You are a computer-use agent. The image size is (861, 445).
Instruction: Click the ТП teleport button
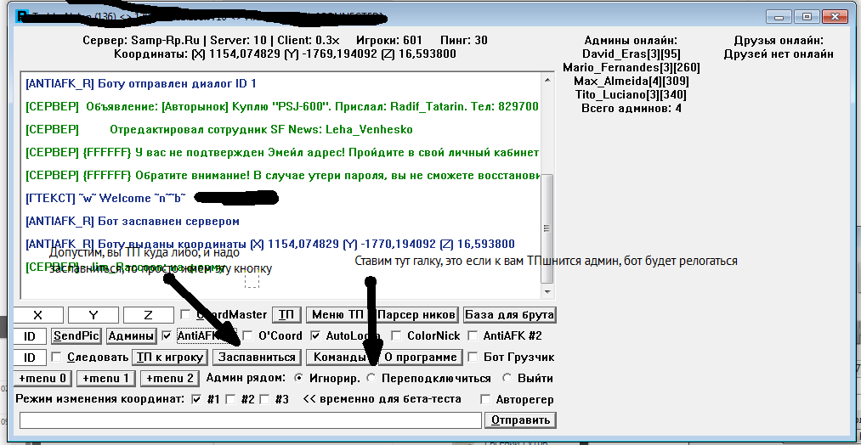pos(286,314)
